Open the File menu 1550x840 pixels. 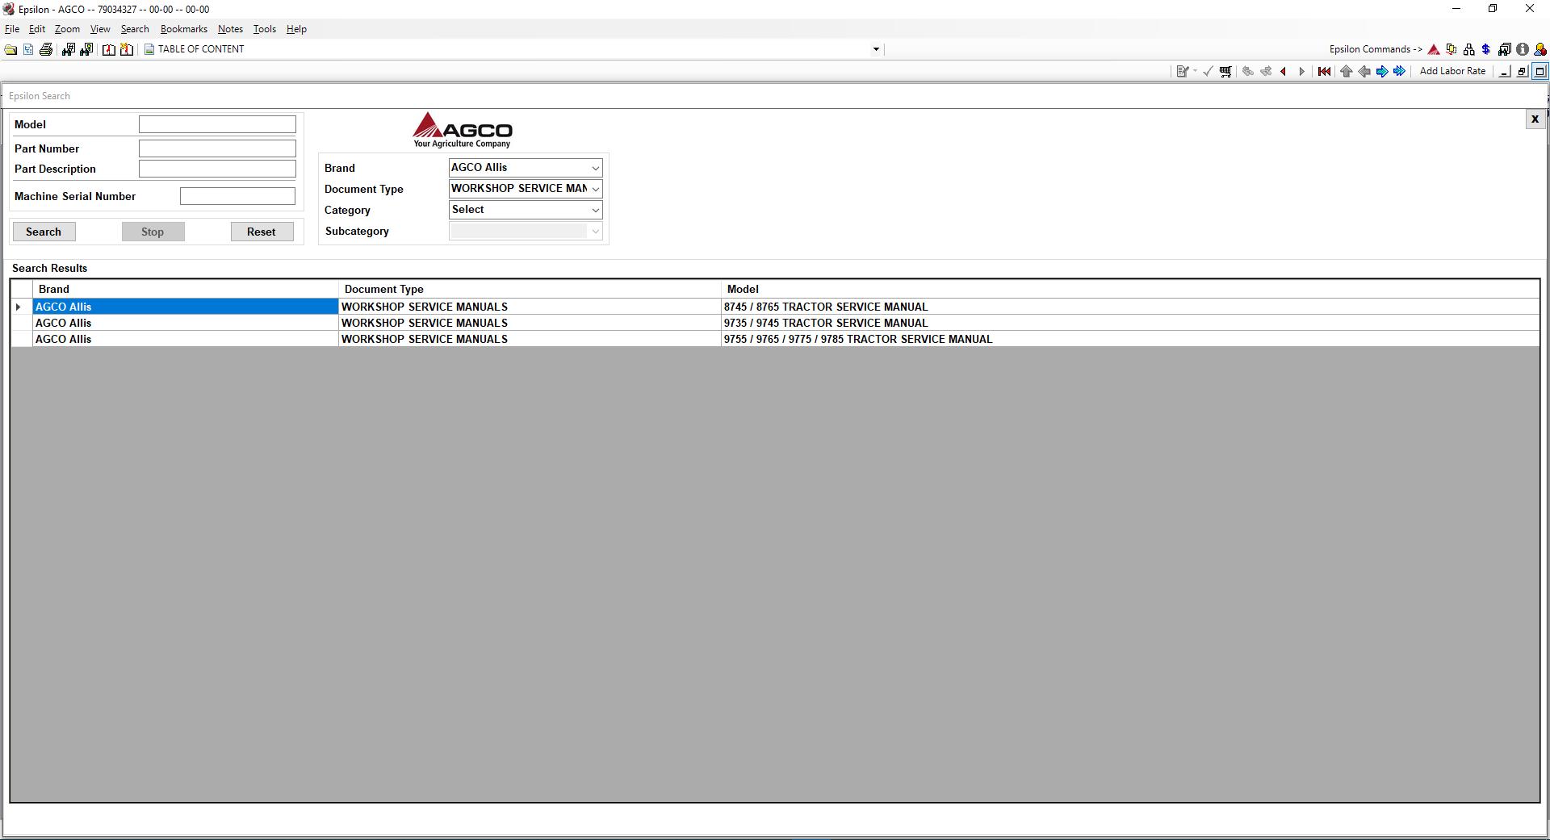[12, 29]
